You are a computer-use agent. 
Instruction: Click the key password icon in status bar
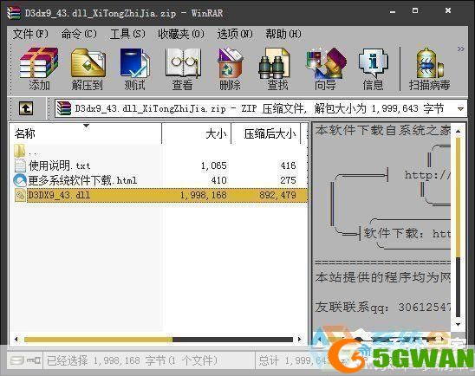coord(33,360)
